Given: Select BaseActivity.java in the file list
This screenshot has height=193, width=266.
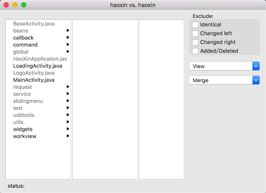Looking at the screenshot, I should pyautogui.click(x=38, y=24).
